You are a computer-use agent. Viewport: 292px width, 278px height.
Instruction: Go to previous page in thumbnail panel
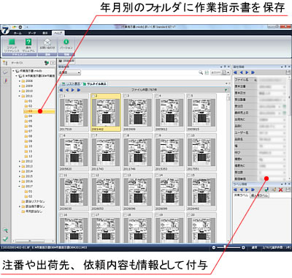(67, 90)
